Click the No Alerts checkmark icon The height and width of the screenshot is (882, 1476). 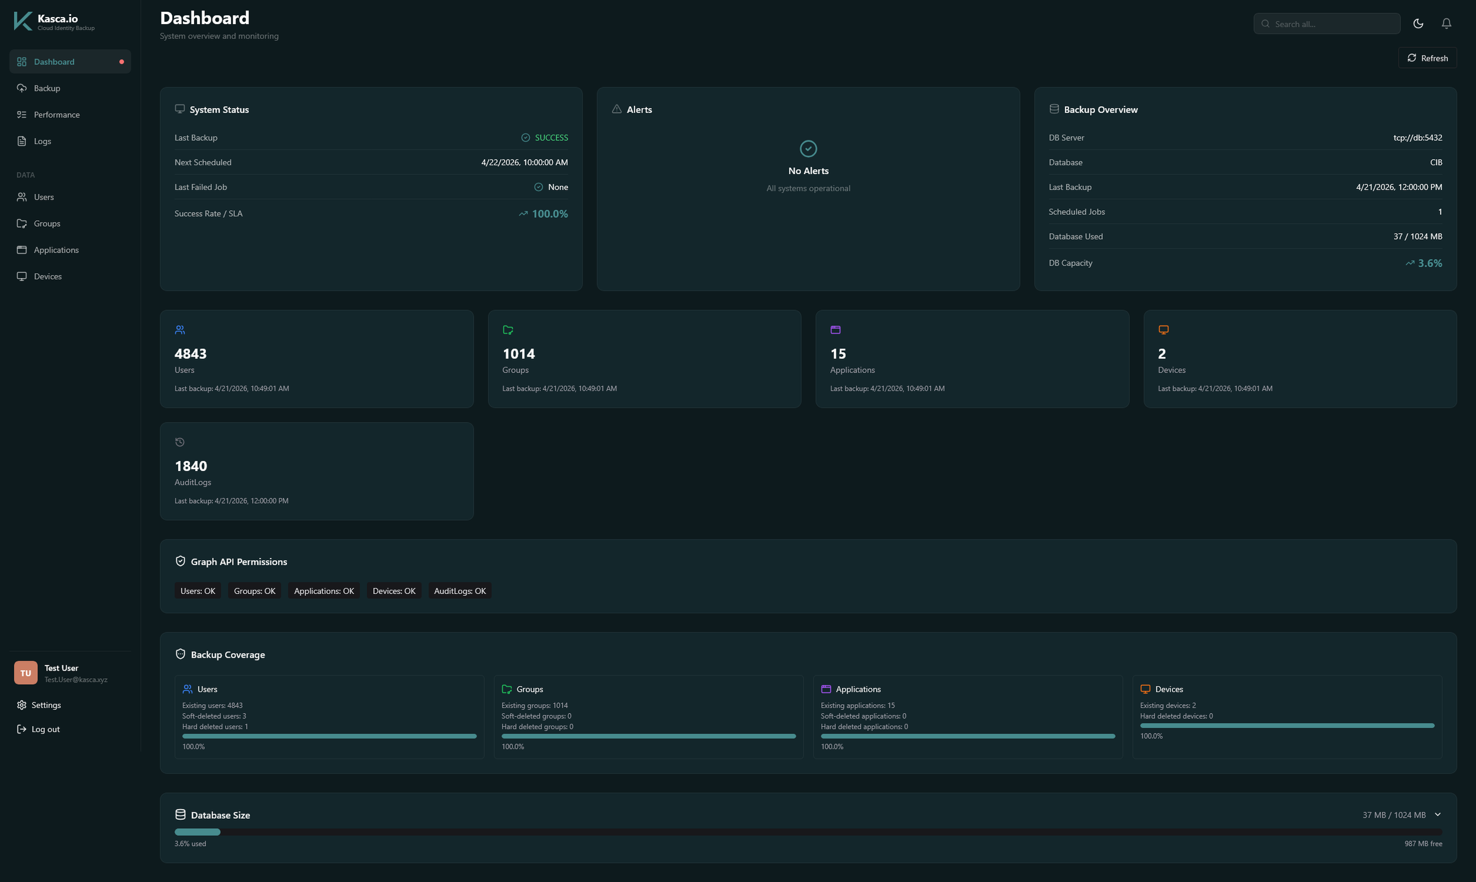[x=808, y=149]
